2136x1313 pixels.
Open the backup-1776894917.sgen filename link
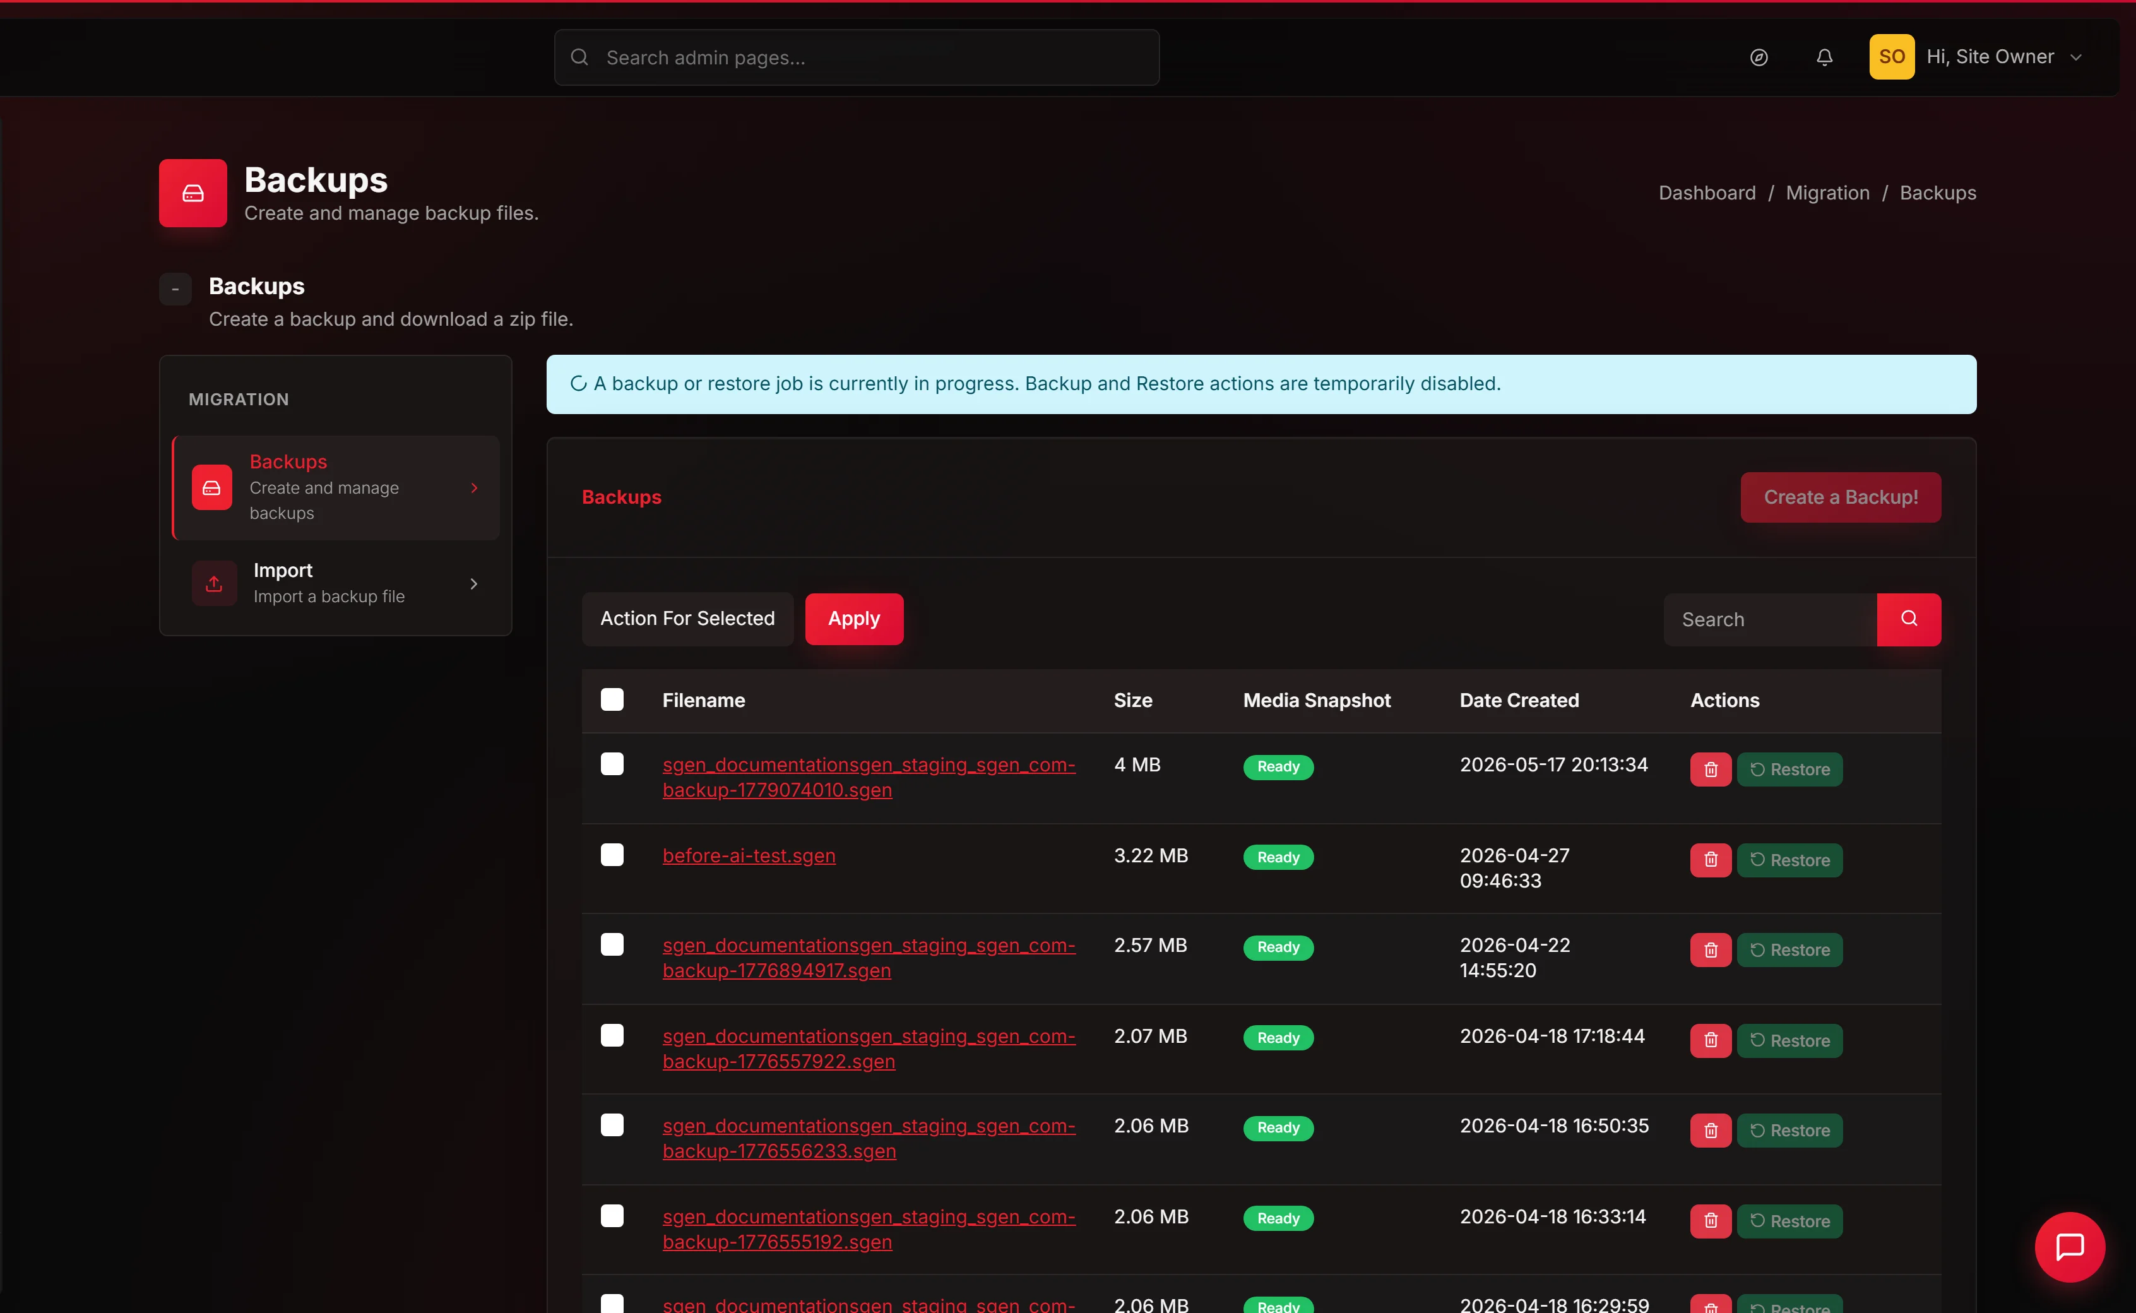[869, 958]
